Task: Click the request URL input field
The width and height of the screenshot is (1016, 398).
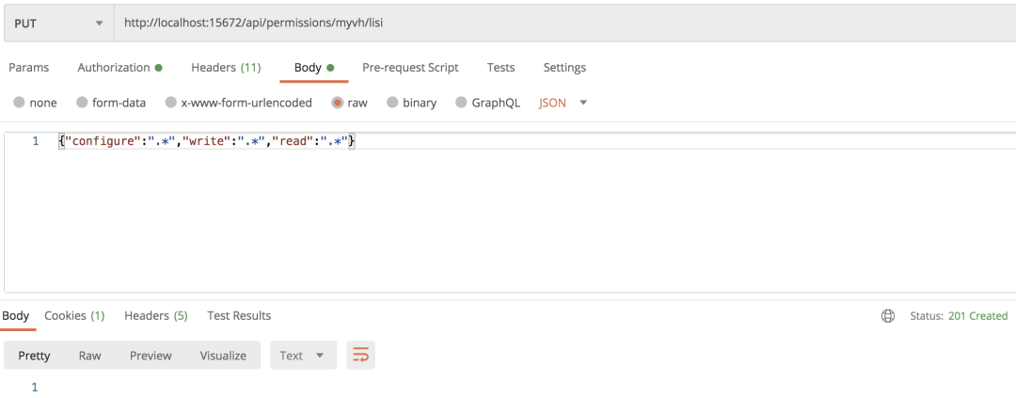Action: tap(564, 23)
